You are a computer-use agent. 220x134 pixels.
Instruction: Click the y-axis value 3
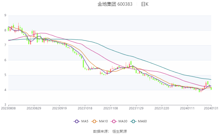coord(5,105)
